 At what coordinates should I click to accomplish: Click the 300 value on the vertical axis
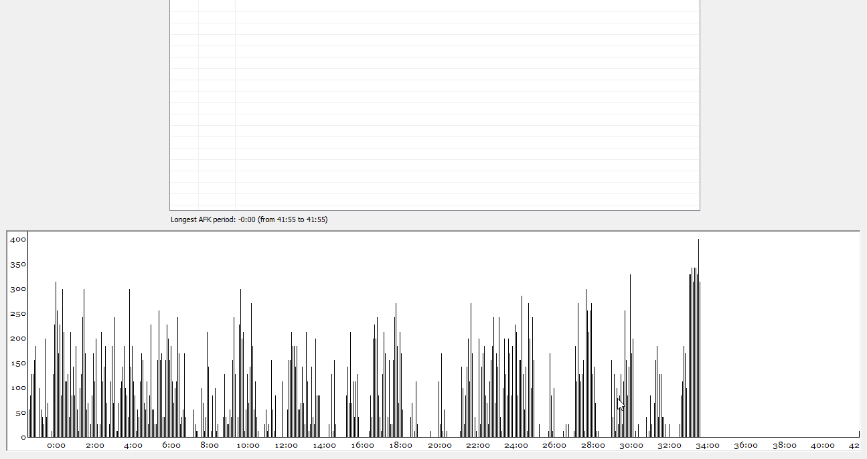(18, 289)
